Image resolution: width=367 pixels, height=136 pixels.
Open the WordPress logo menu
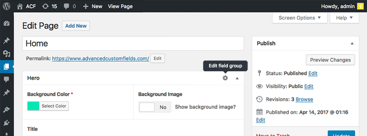coord(6,6)
